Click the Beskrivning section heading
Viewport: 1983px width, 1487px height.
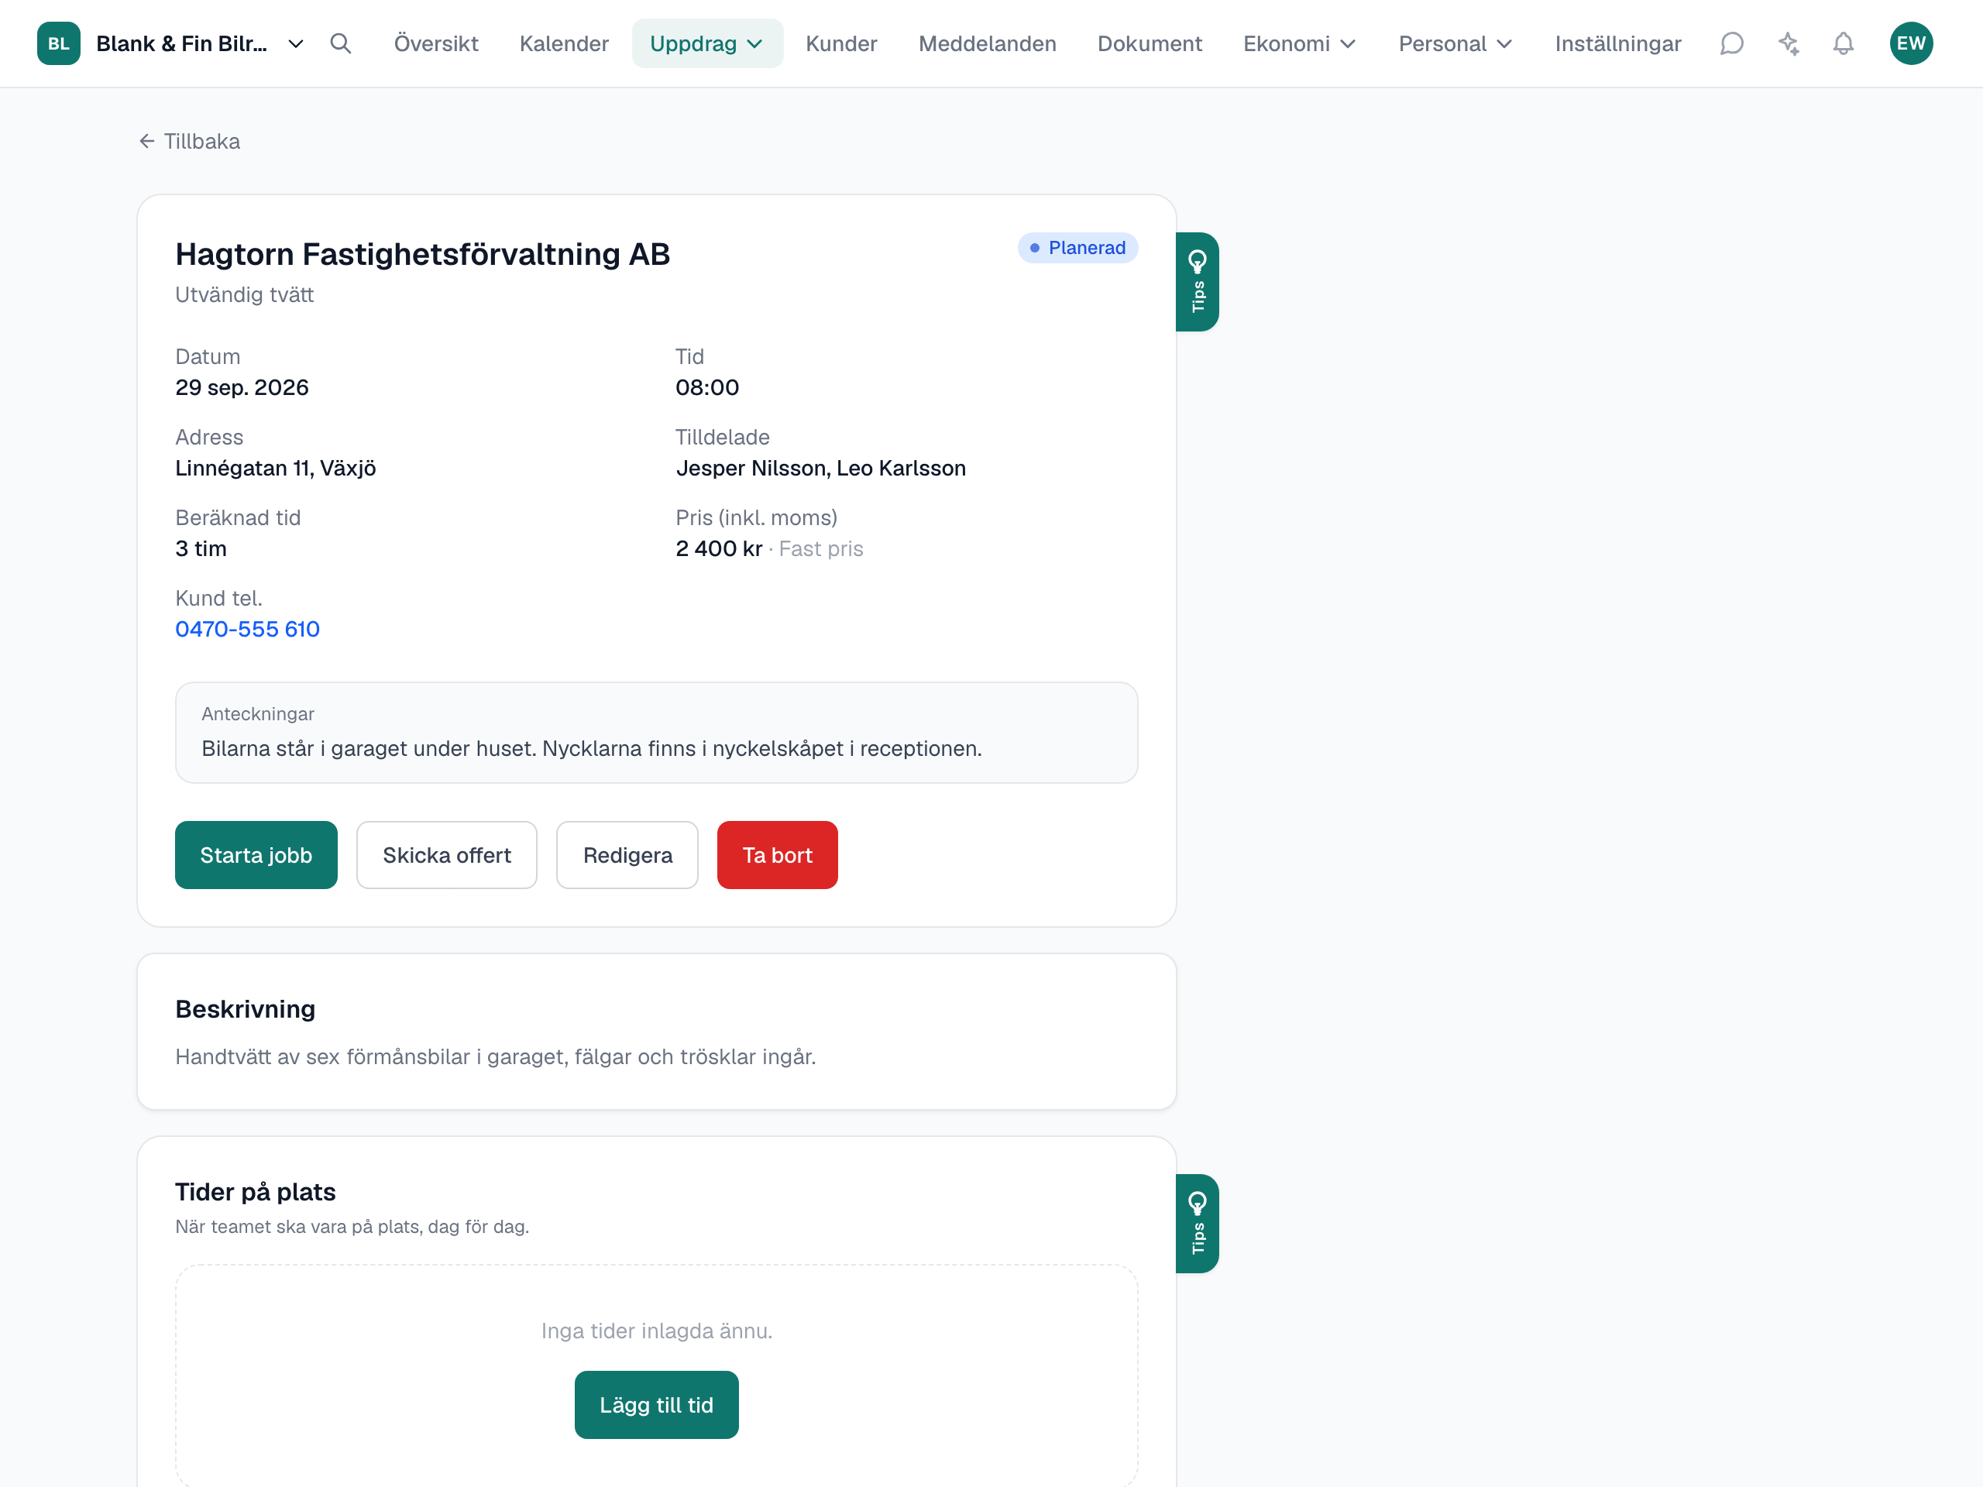click(245, 1008)
